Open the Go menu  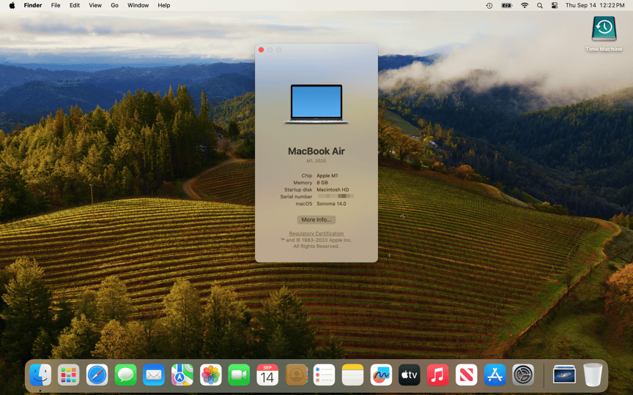click(114, 5)
